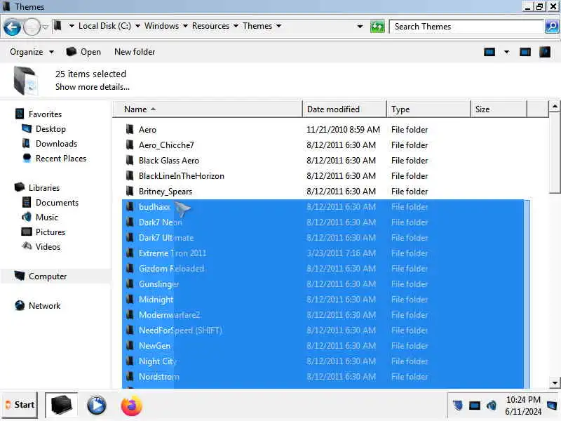Sort by Date modified column
Screen dimensions: 561x421
coord(344,109)
